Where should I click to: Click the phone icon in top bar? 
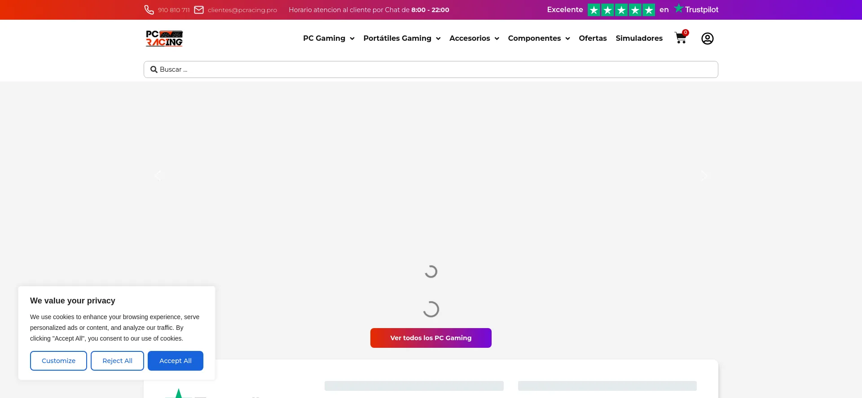tap(149, 10)
